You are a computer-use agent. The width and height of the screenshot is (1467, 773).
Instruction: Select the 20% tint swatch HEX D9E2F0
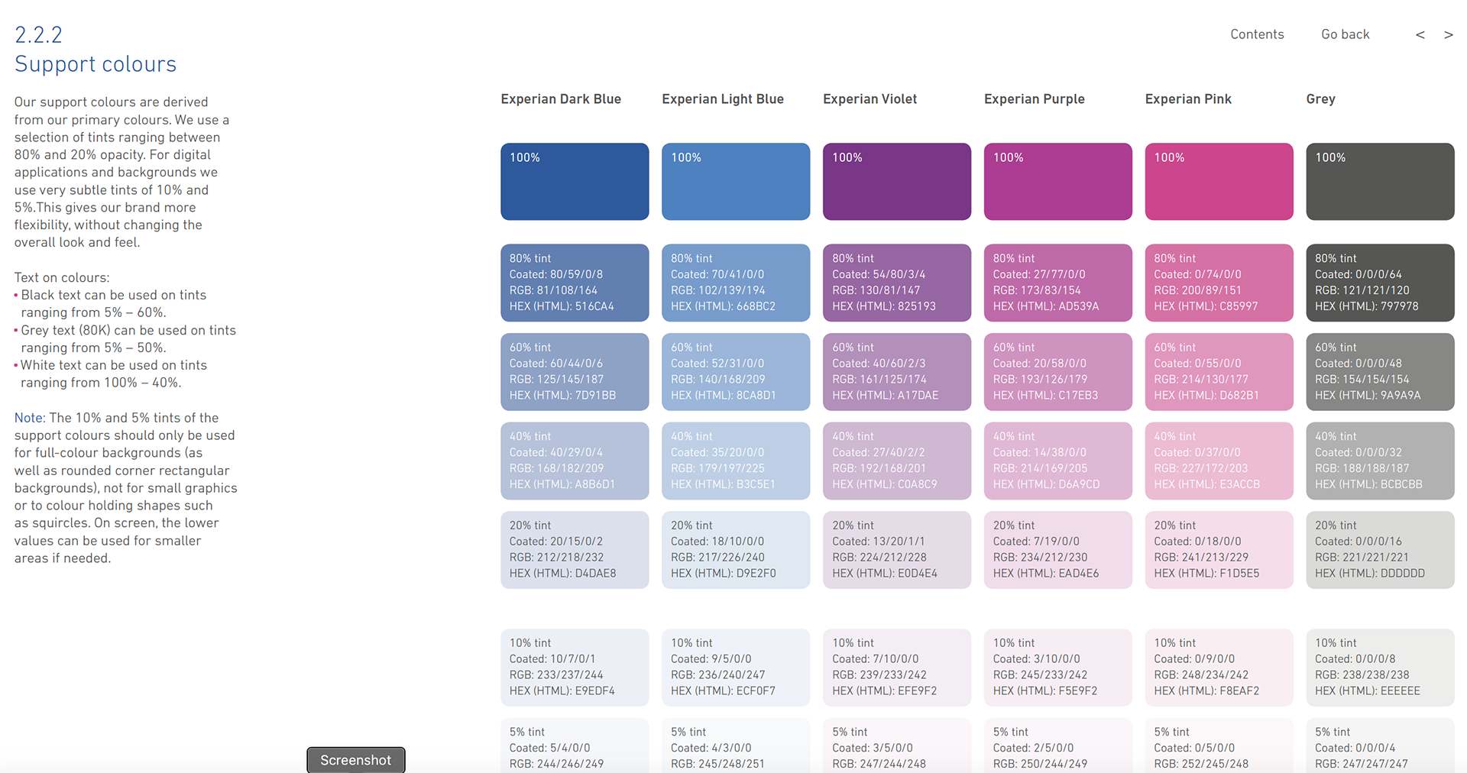pos(736,550)
